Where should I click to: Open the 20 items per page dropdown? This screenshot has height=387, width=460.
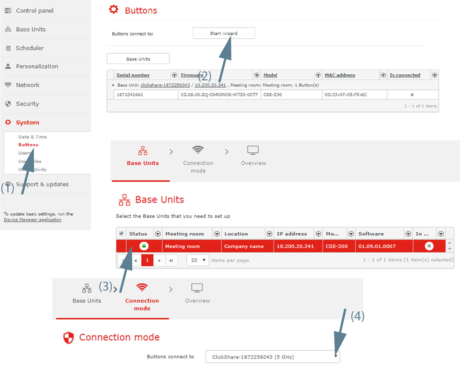point(198,260)
